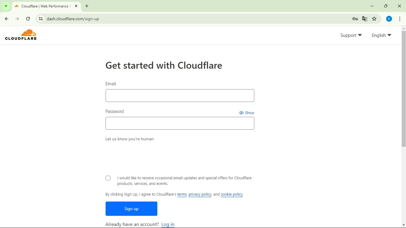Translate this page with Google Translate icon
This screenshot has height=228, width=406.
[x=365, y=19]
